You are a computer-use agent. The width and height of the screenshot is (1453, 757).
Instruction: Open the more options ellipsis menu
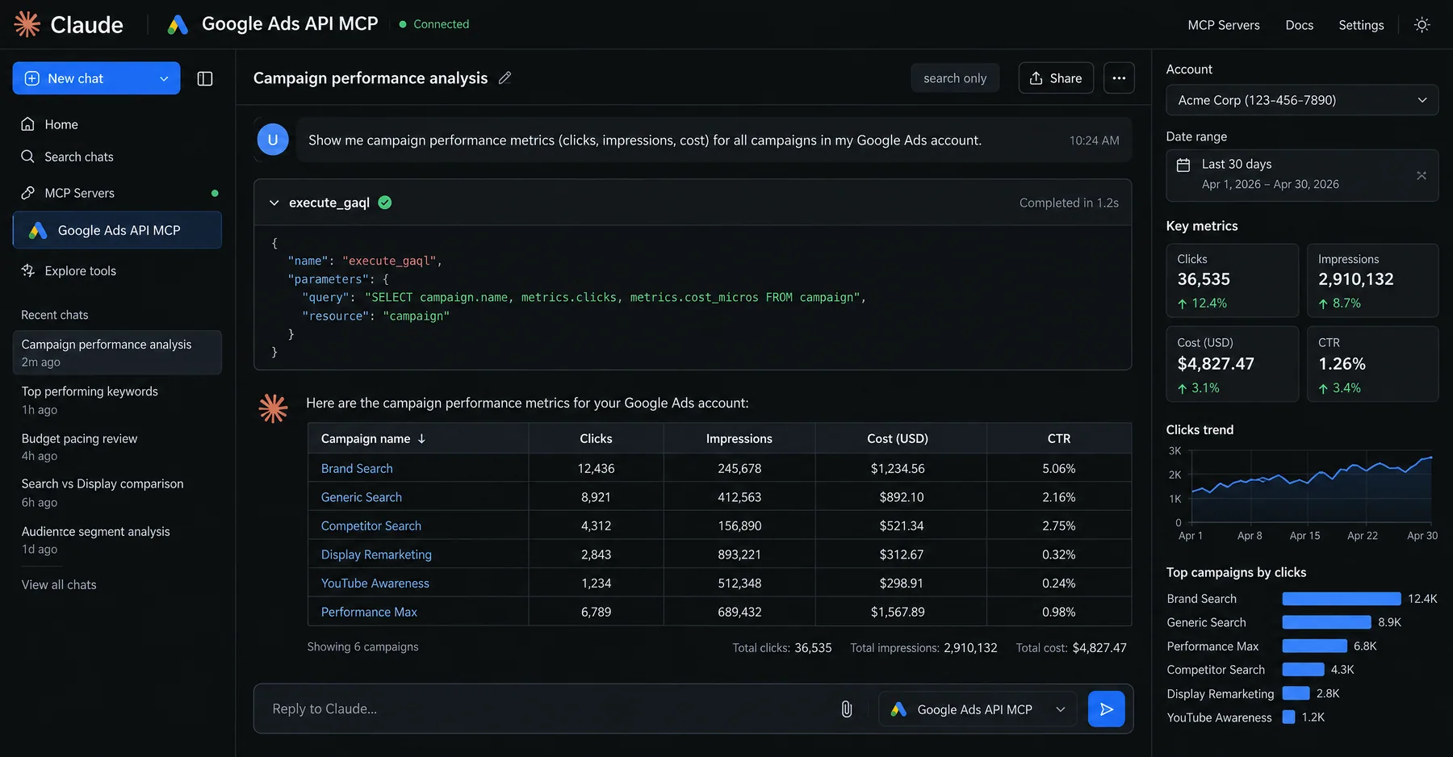click(x=1119, y=78)
